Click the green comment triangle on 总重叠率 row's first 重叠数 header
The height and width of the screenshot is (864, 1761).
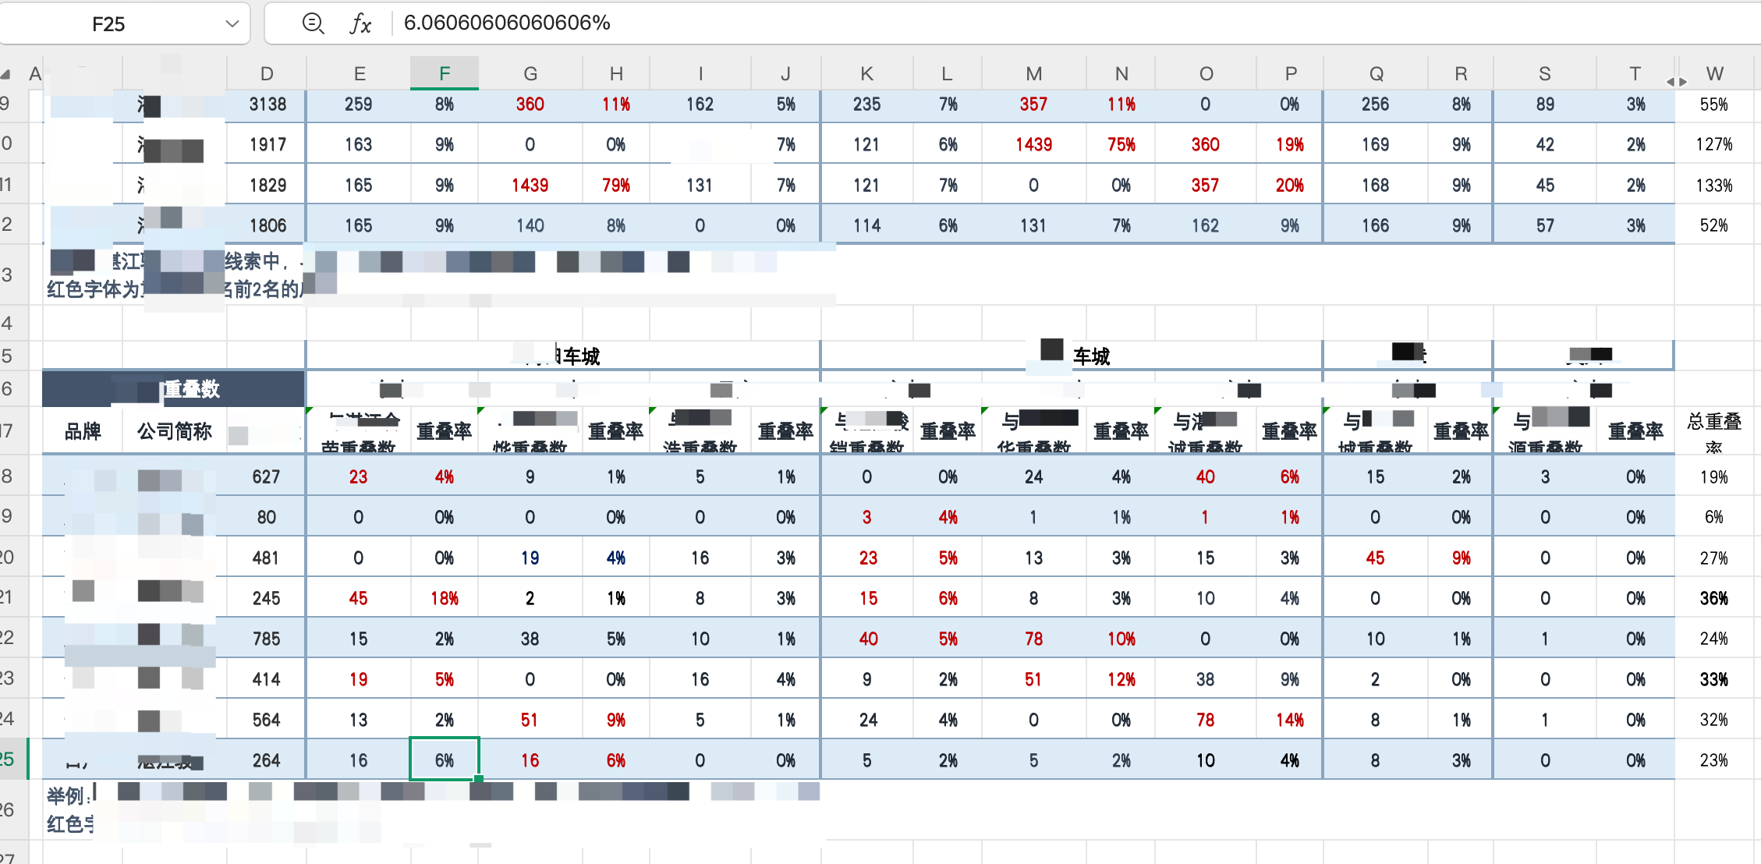(x=310, y=411)
